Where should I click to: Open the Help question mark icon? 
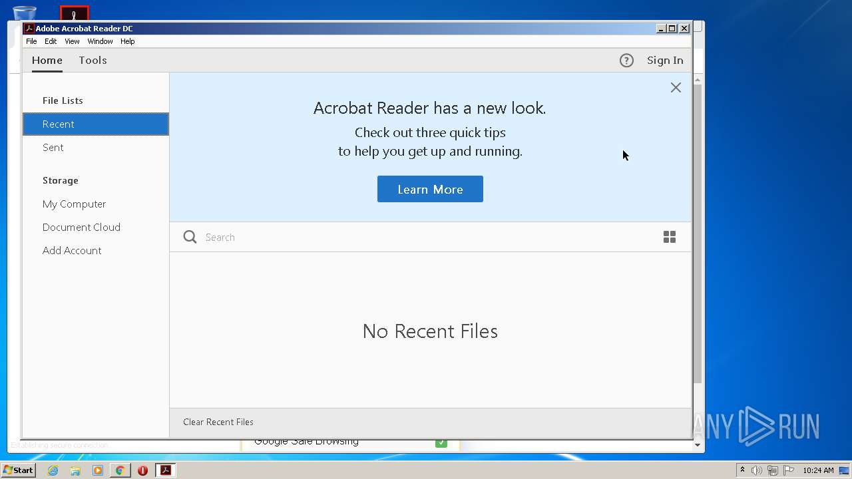626,61
